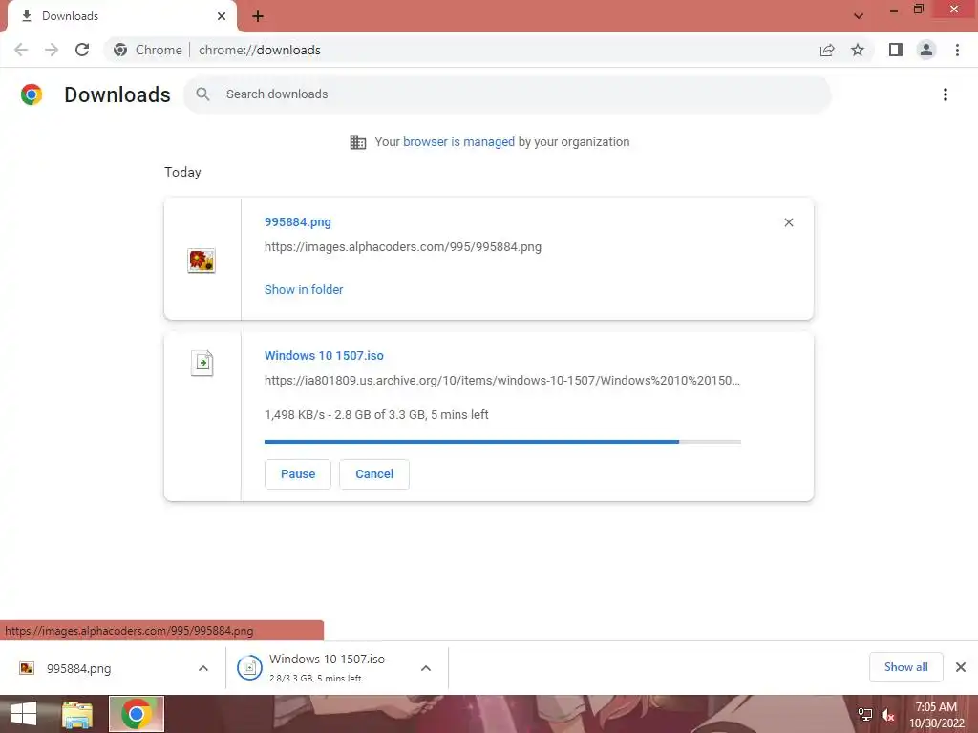Click Windows 10 1507.iso in the download shelf
The width and height of the screenshot is (978, 733).
[327, 660]
